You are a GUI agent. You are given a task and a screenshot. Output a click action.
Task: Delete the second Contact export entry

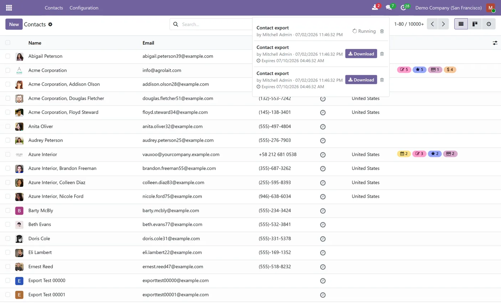[x=382, y=54]
